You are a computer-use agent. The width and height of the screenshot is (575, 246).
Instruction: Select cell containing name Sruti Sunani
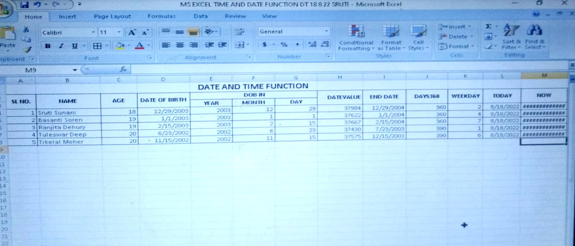point(68,113)
